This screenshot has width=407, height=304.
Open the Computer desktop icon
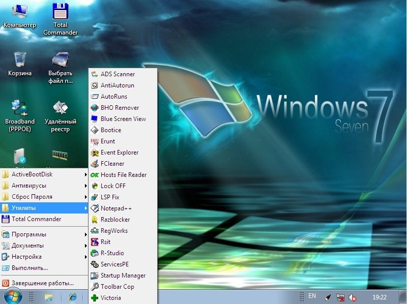coord(20,15)
